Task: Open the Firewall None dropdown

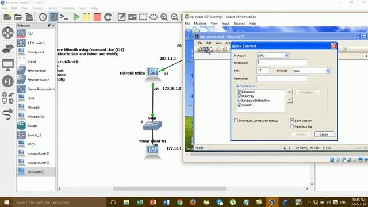Action: pos(328,71)
